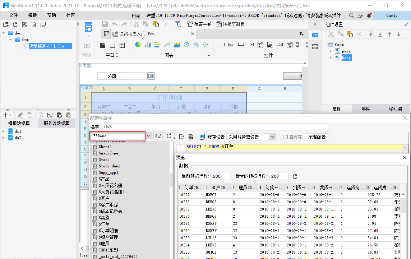Screen dimensions: 411x259
Task: Click the refresh icon beside max preview rows
Action: [295, 176]
